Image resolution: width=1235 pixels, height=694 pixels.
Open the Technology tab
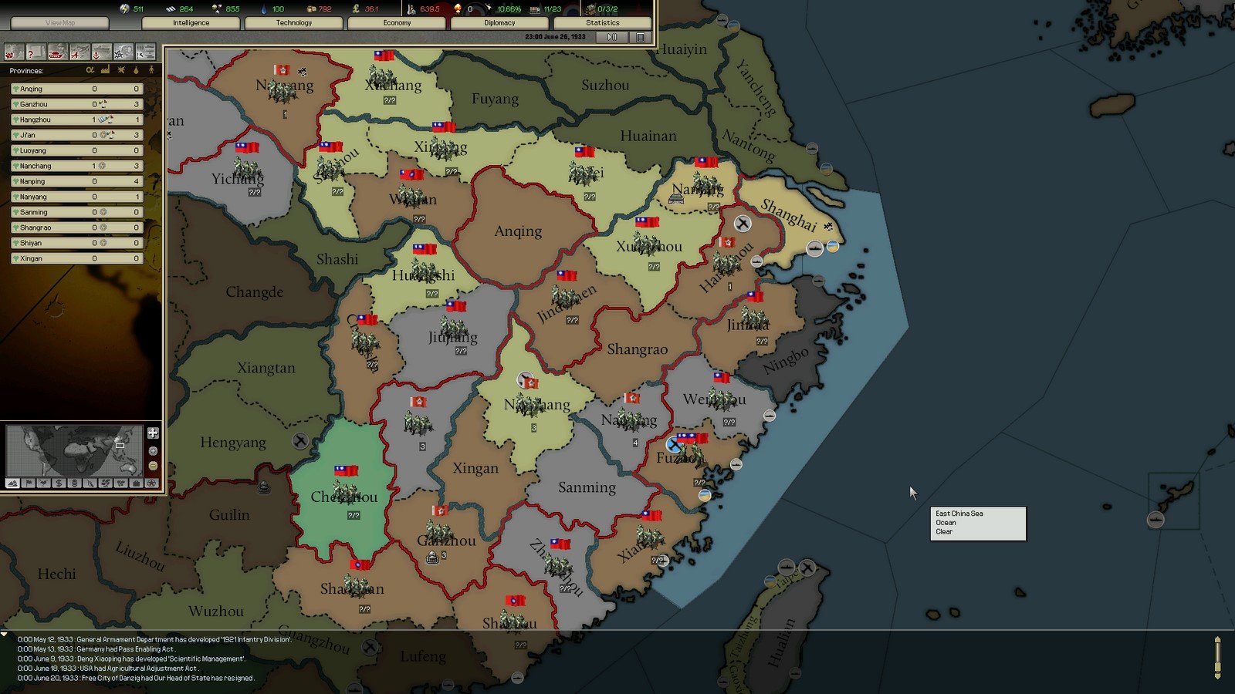point(293,23)
